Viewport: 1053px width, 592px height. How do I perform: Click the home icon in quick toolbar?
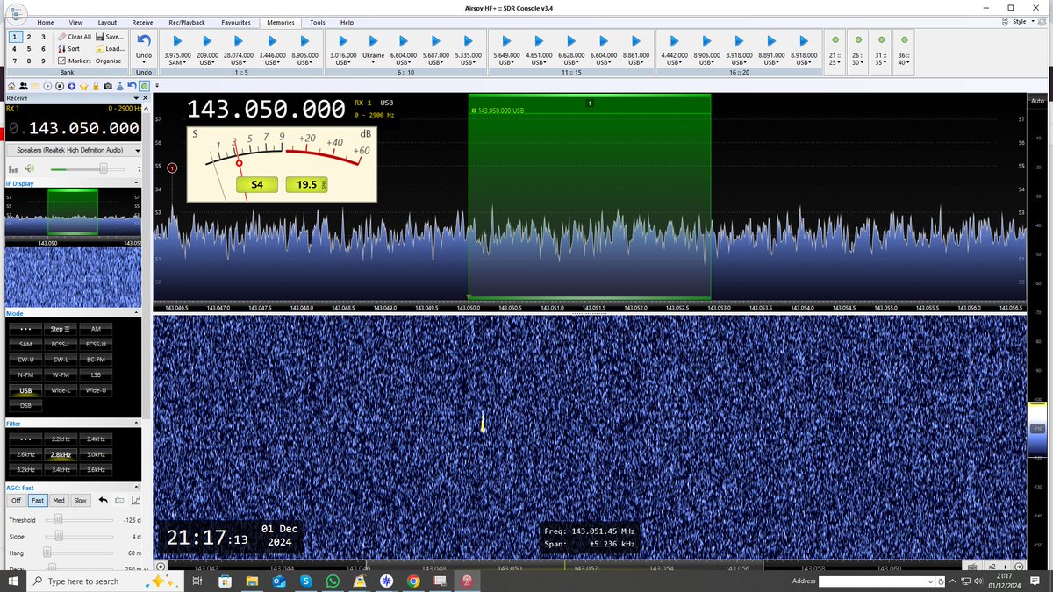pos(11,86)
